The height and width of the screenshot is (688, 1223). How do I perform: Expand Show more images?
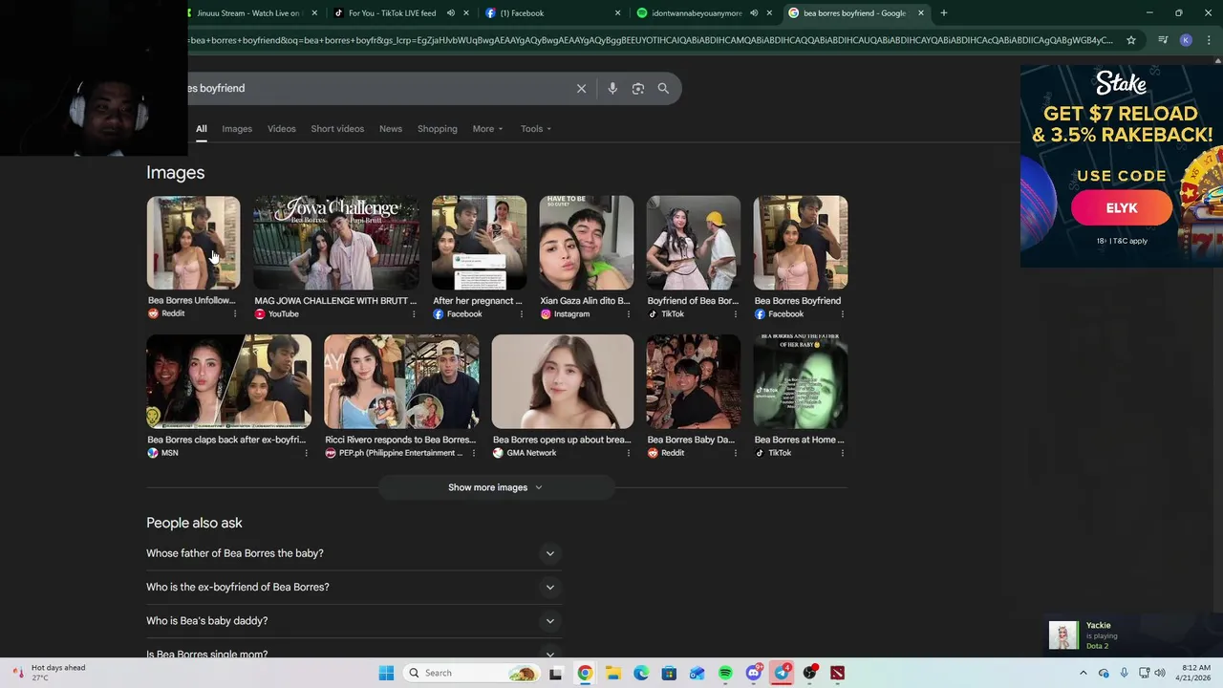(x=495, y=487)
